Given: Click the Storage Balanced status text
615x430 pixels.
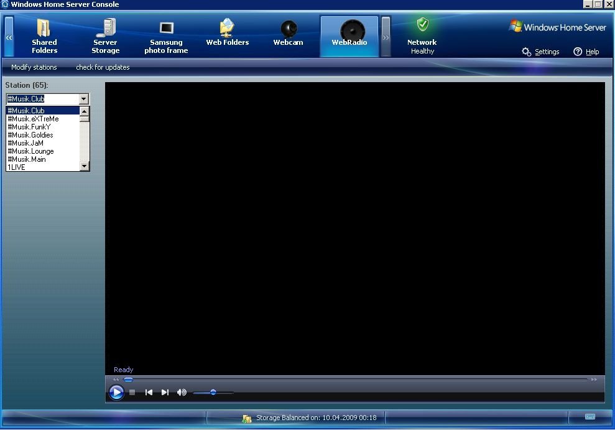Looking at the screenshot, I should 316,418.
